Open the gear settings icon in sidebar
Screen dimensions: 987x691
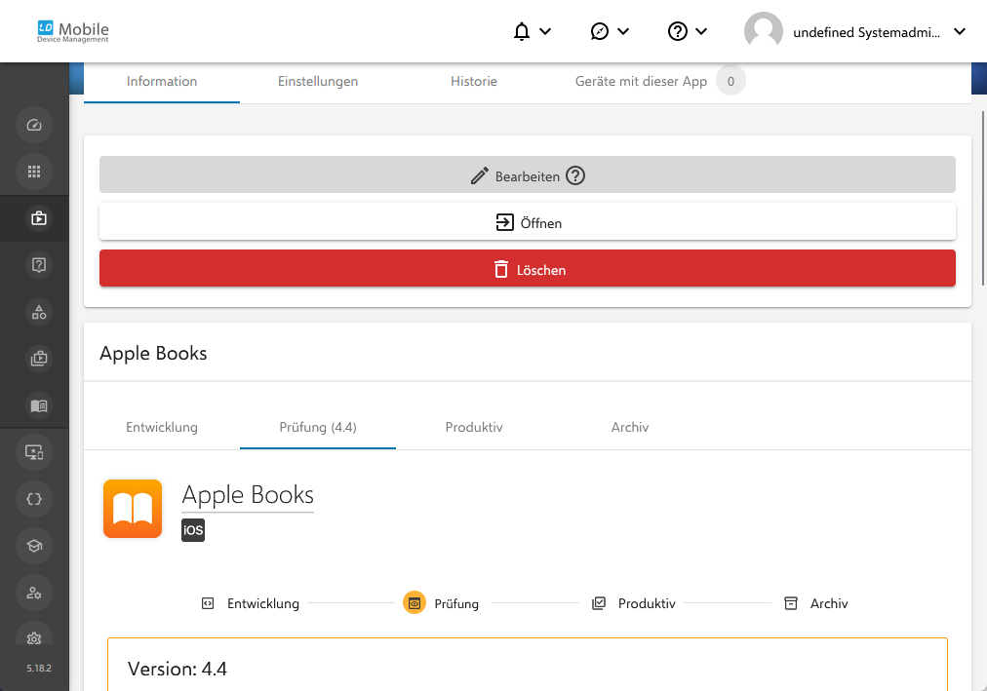(34, 637)
